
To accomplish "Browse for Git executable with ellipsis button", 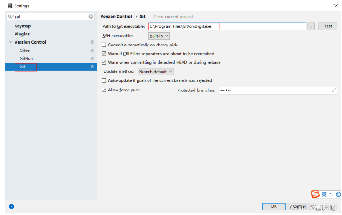I will 311,26.
